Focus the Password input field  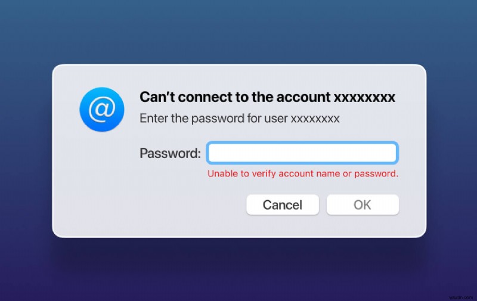coord(302,153)
